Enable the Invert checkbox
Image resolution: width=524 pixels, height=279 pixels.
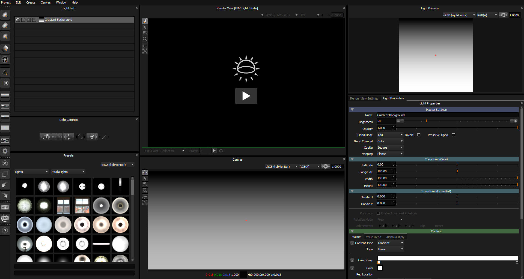tap(419, 135)
